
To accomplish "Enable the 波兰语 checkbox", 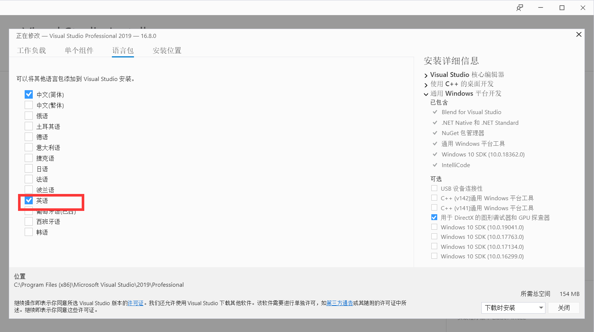I will (29, 190).
